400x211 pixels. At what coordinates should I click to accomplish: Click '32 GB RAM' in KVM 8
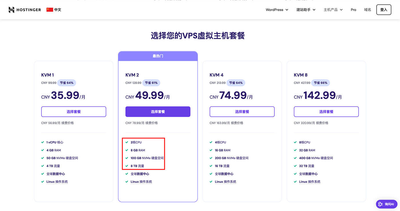pyautogui.click(x=307, y=150)
